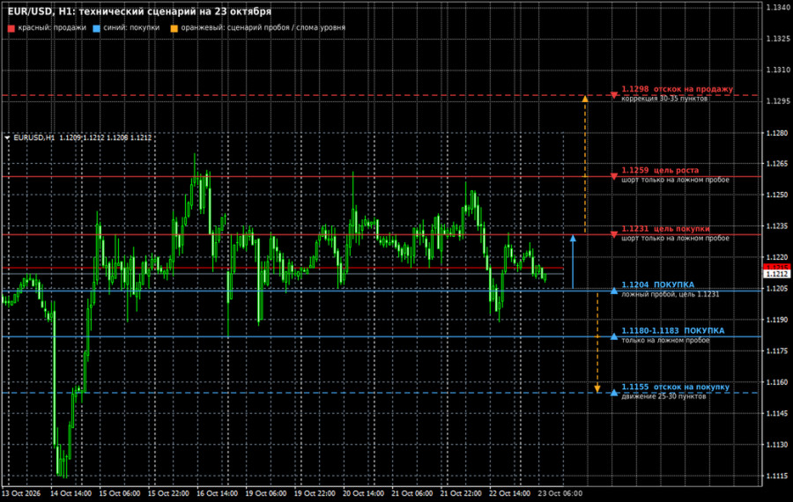
Task: Click the '20 Oct 14:00' time axis label
Action: (363, 493)
